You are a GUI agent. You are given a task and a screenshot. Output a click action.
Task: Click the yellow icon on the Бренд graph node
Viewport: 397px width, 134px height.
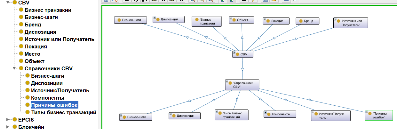[301, 21]
